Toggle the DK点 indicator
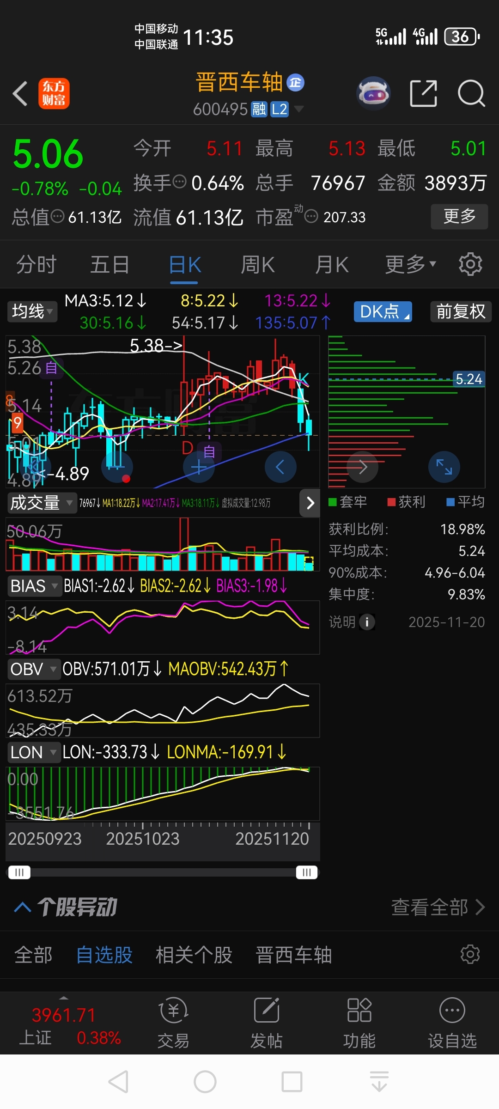Viewport: 499px width, 1109px height. [x=383, y=311]
